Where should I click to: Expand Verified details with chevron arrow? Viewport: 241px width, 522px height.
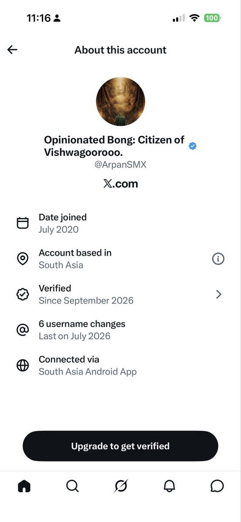point(219,294)
